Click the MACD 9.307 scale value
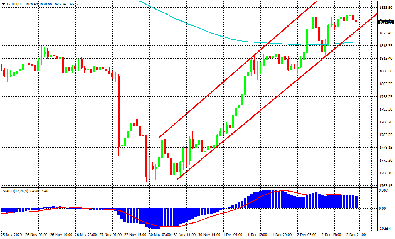 pyautogui.click(x=385, y=190)
